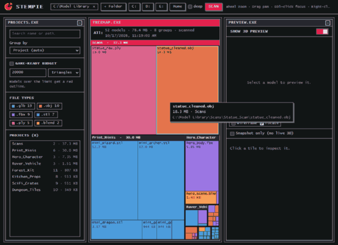
Task: Filter by the .stl 7 file type chip
Action: pyautogui.click(x=46, y=115)
